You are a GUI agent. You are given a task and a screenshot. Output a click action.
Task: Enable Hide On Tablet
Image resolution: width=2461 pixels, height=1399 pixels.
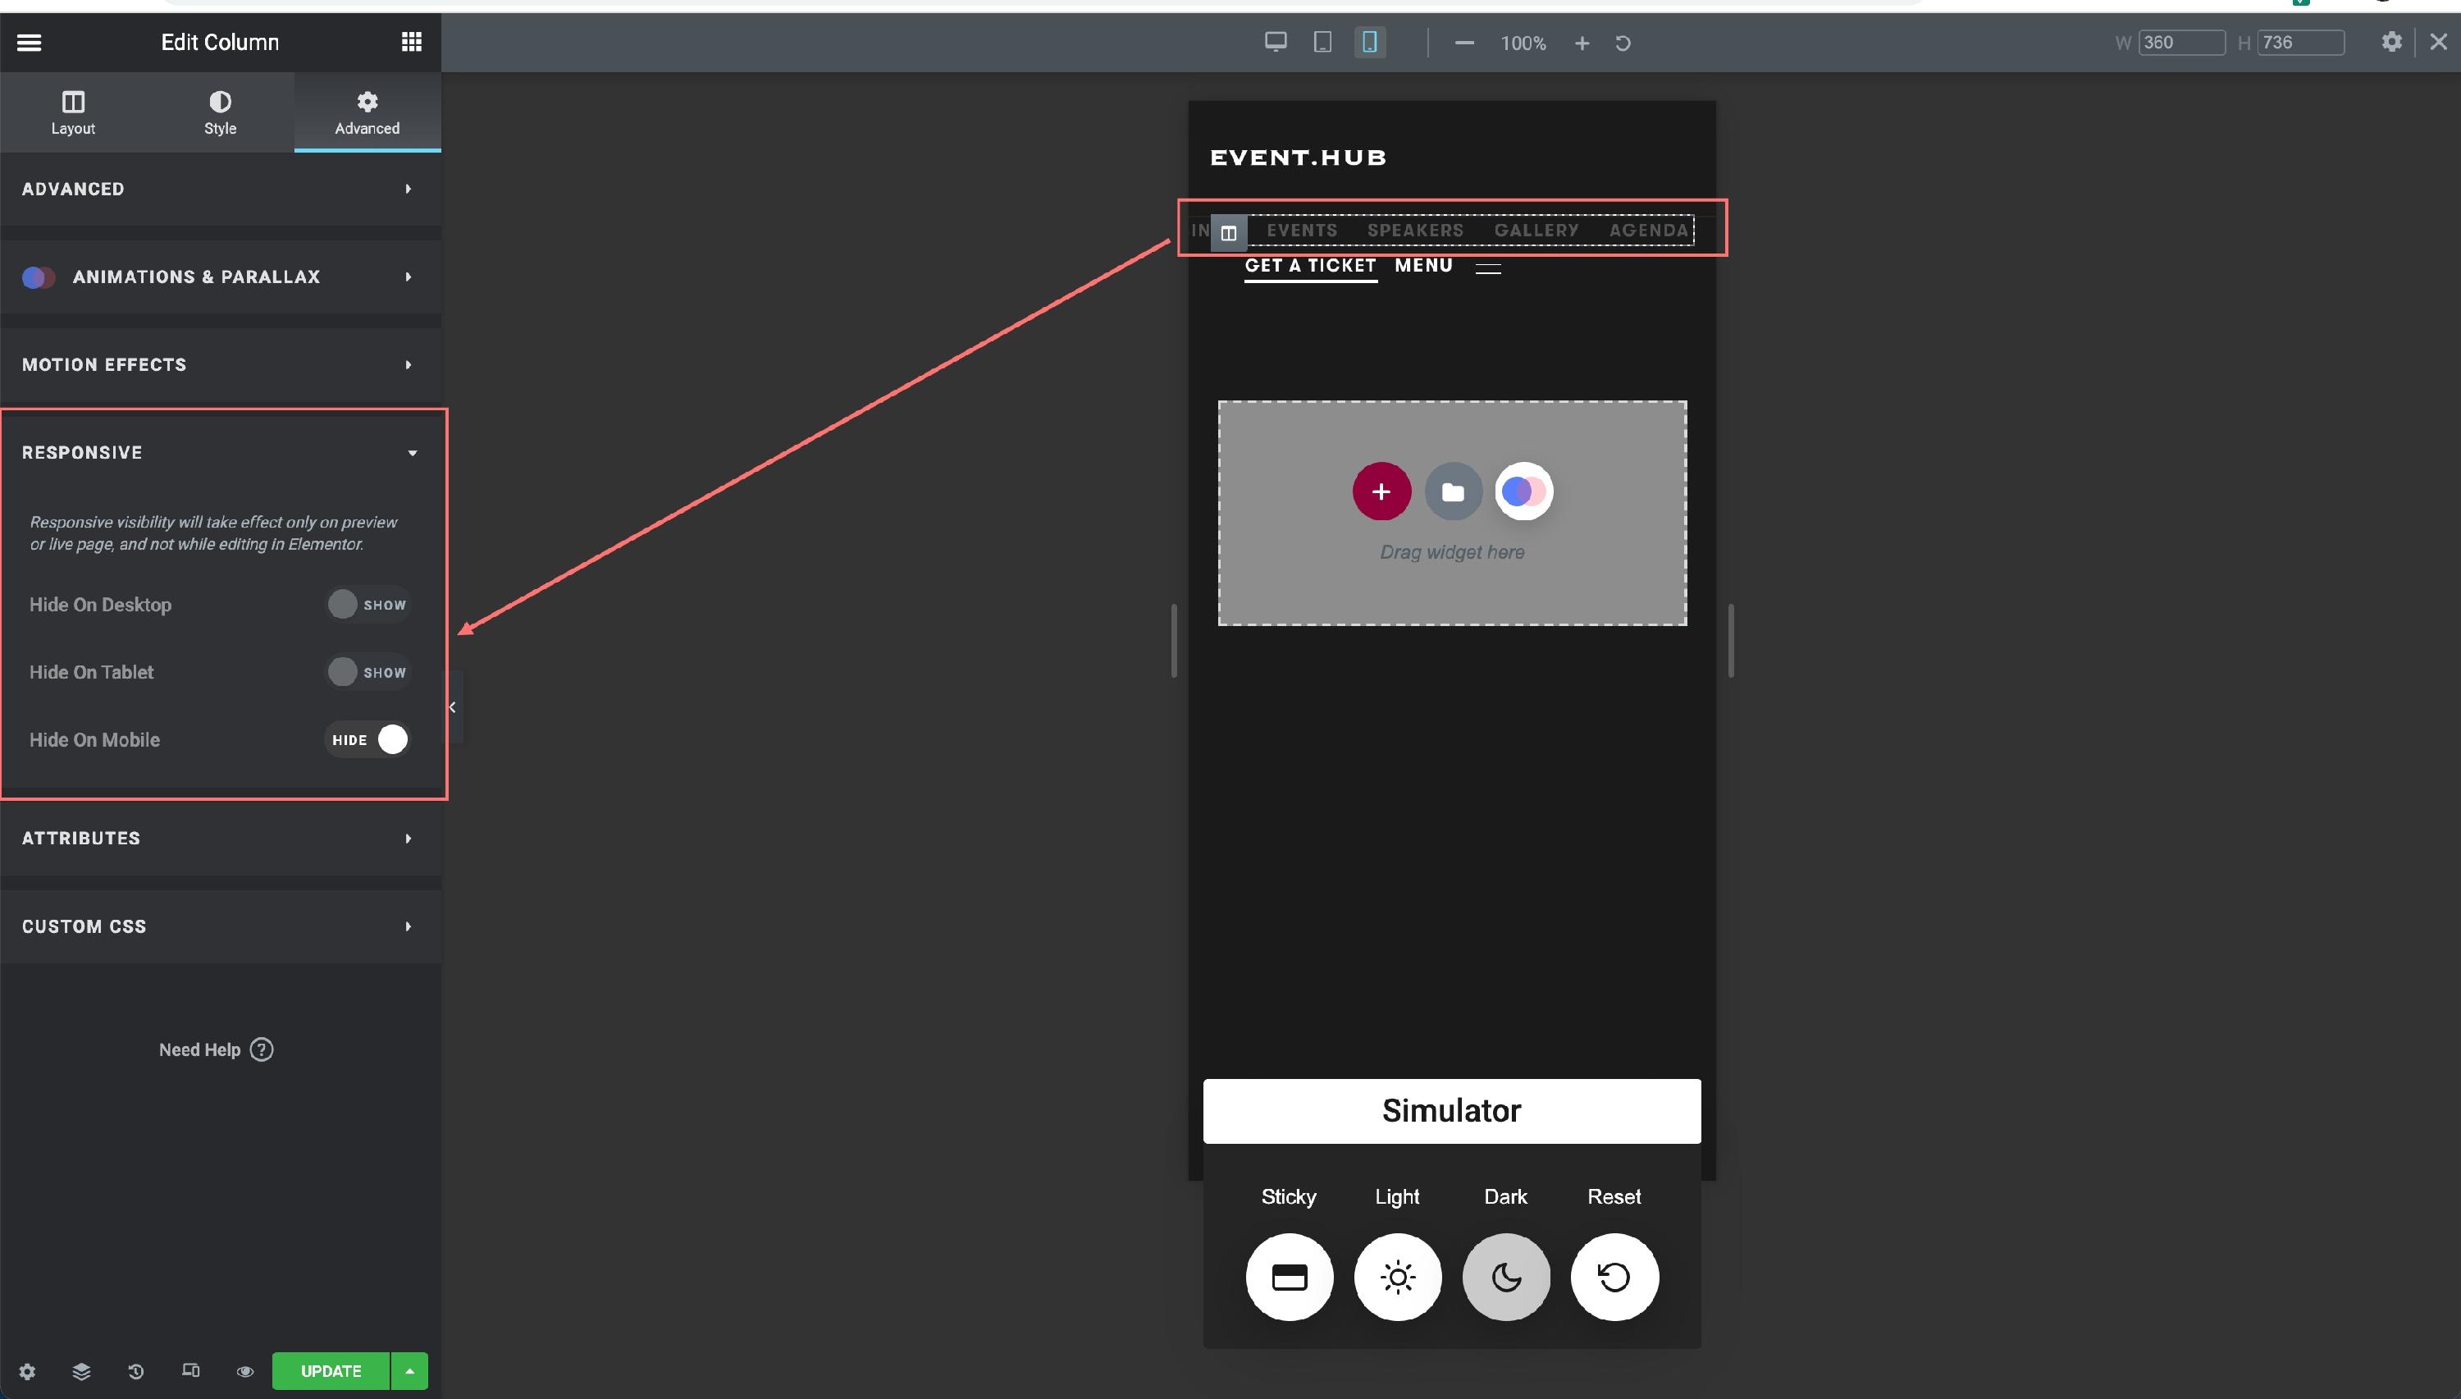tap(368, 672)
